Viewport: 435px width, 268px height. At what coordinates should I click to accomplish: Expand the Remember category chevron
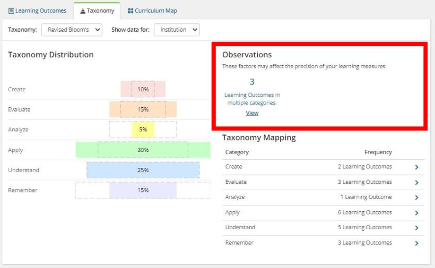click(417, 243)
